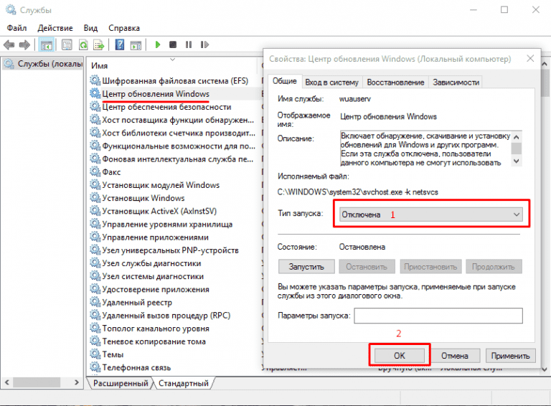This screenshot has width=551, height=406.
Task: Click the Приостановить button
Action: click(430, 267)
